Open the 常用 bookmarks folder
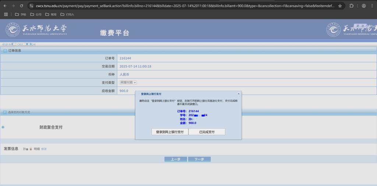The height and width of the screenshot is (186, 377). pos(51,14)
